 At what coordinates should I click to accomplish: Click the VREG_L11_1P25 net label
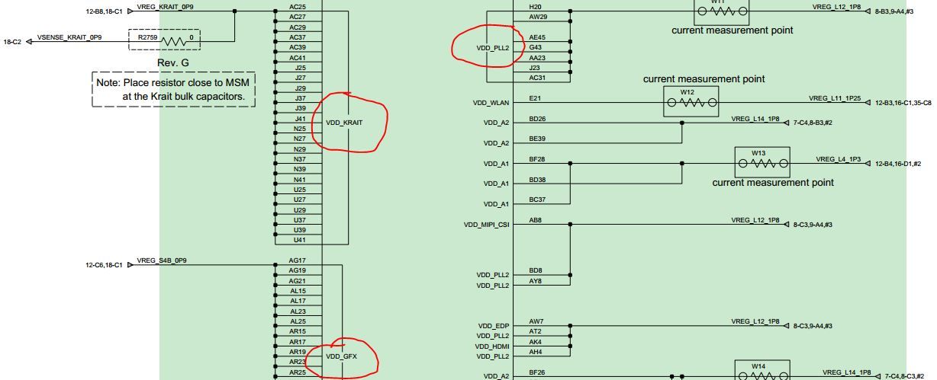(835, 98)
